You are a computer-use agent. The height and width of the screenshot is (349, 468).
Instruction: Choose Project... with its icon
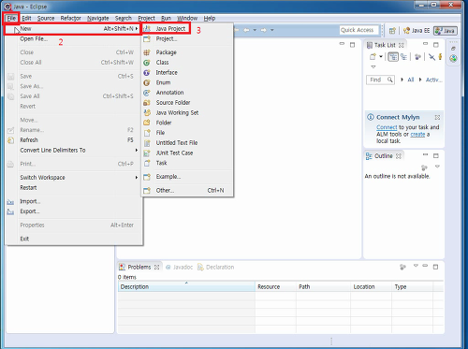[x=187, y=39]
